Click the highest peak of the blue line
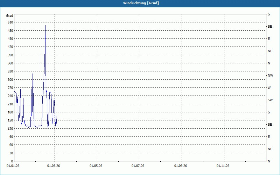 point(45,26)
